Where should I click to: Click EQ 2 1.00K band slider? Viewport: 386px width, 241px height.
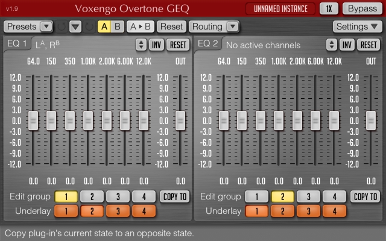pos(279,120)
